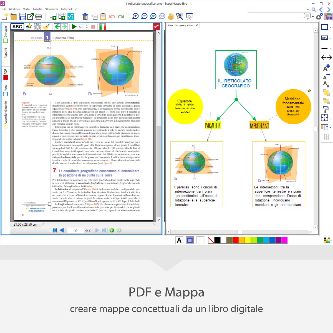Image resolution: width=333 pixels, height=333 pixels.
Task: Click the Save floppy disk icon
Action: point(23,16)
